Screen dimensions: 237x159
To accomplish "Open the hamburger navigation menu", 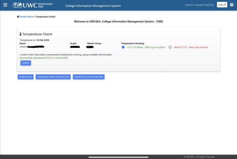I will click(5, 5).
